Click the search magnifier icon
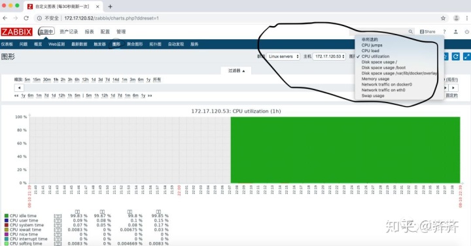The image size is (471, 246). click(410, 31)
